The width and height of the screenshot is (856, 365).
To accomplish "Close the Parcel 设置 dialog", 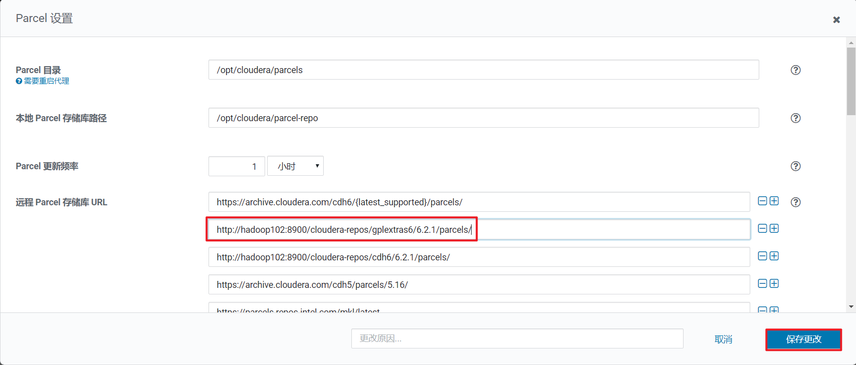I will 836,20.
